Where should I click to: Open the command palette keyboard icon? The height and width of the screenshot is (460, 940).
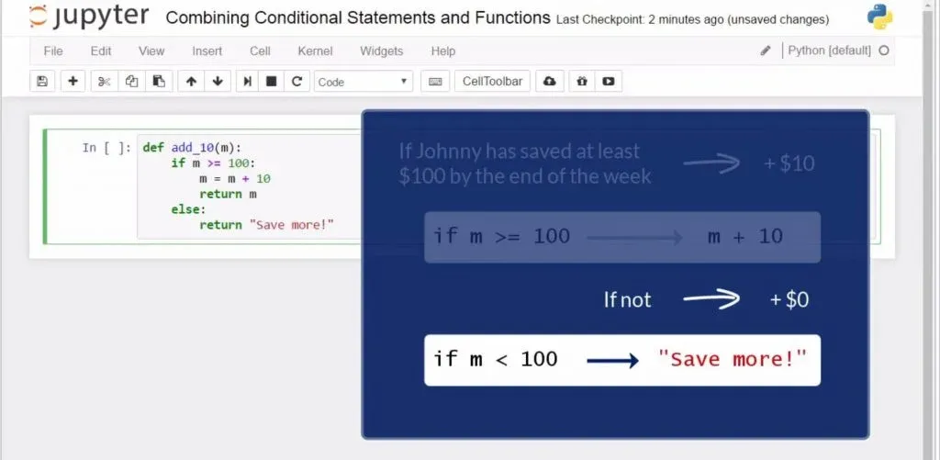[435, 82]
